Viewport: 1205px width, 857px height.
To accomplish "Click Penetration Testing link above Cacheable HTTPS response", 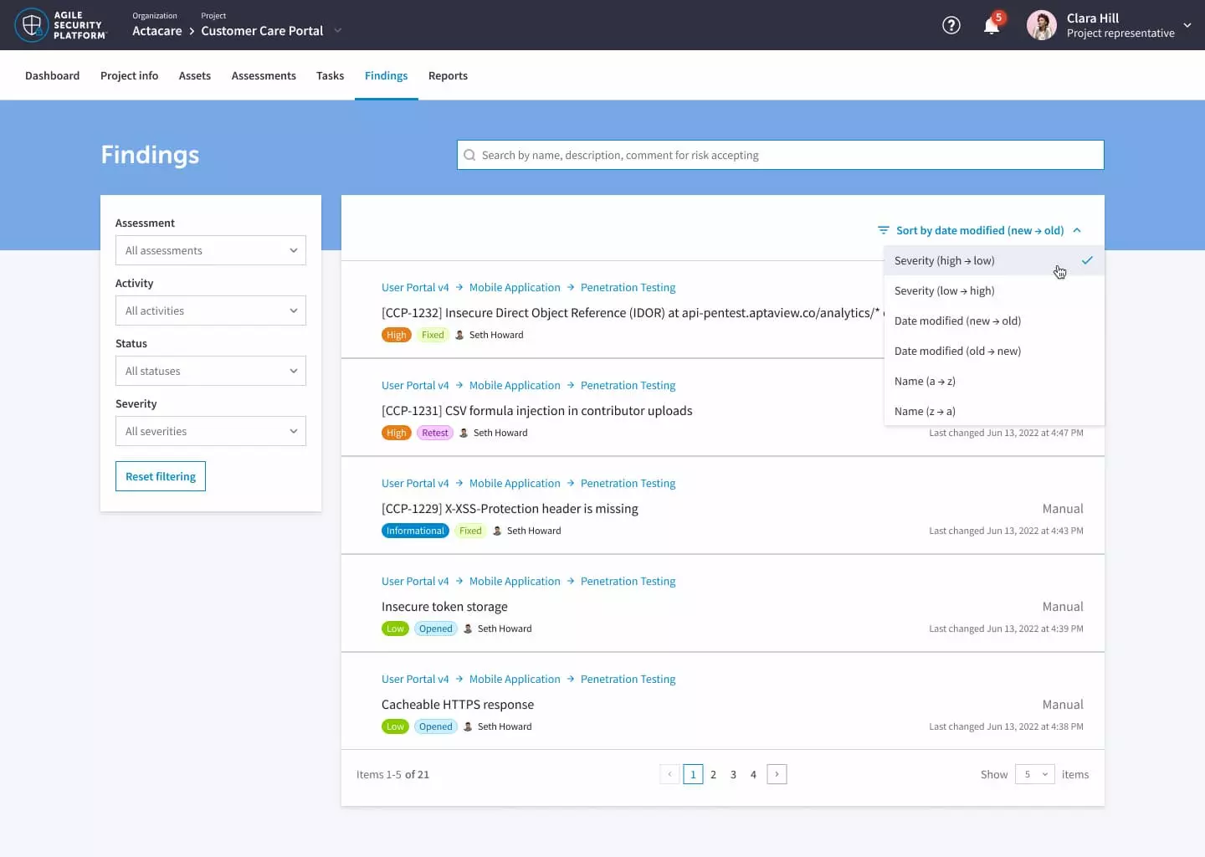I will [628, 679].
